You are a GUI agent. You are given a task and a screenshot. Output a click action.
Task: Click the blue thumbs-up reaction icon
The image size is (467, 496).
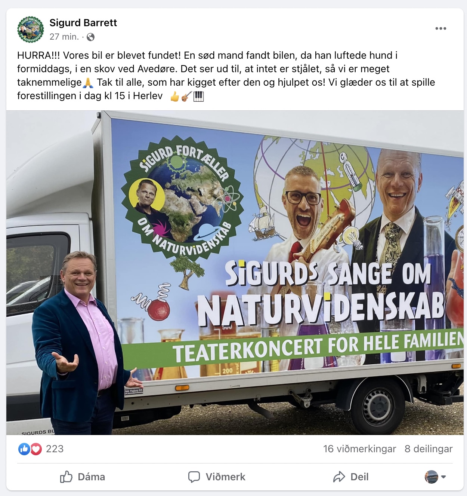click(x=24, y=449)
